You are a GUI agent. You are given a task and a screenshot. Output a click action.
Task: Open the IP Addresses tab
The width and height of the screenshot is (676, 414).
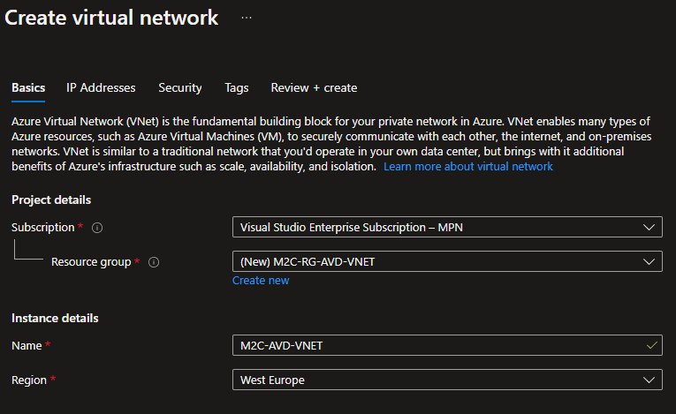101,87
